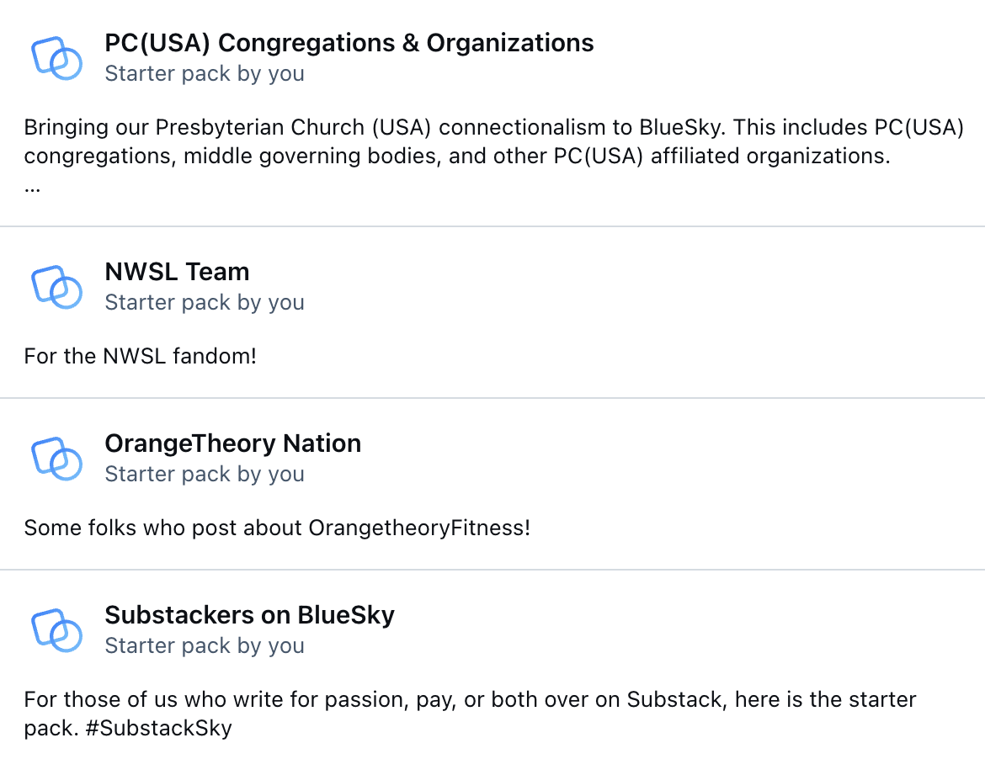The height and width of the screenshot is (759, 985).
Task: Click the NWSL Team starter pack icon
Action: [56, 287]
